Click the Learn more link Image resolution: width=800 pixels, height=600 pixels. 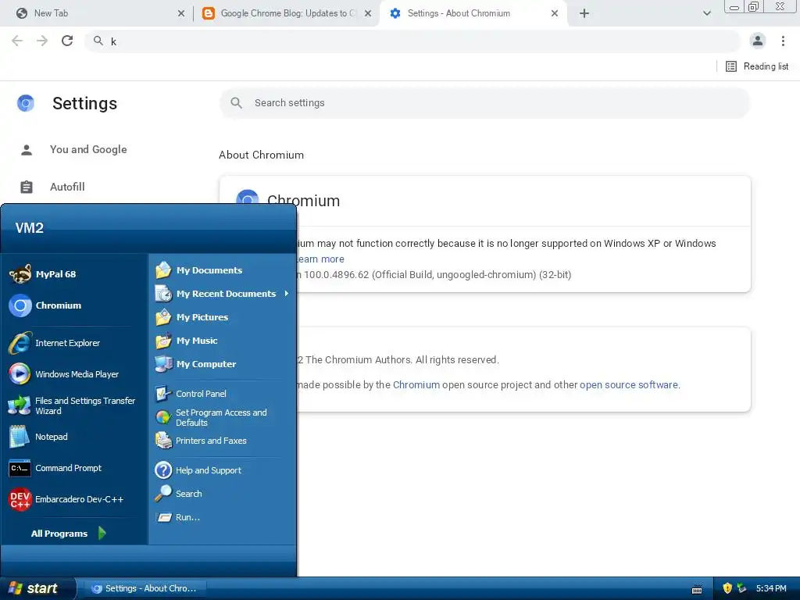[x=320, y=259]
